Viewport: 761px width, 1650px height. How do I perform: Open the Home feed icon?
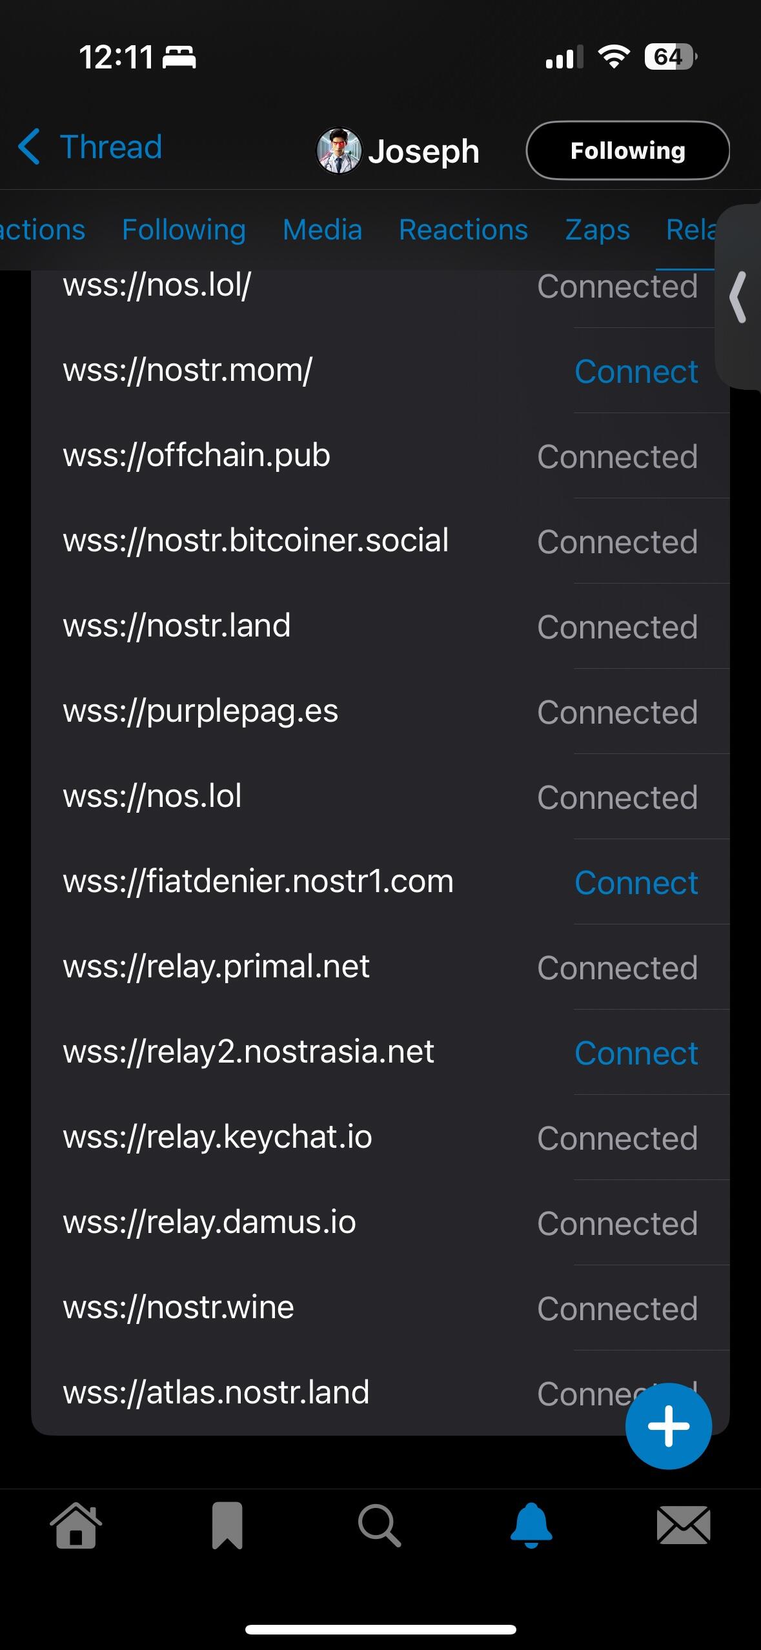(76, 1525)
